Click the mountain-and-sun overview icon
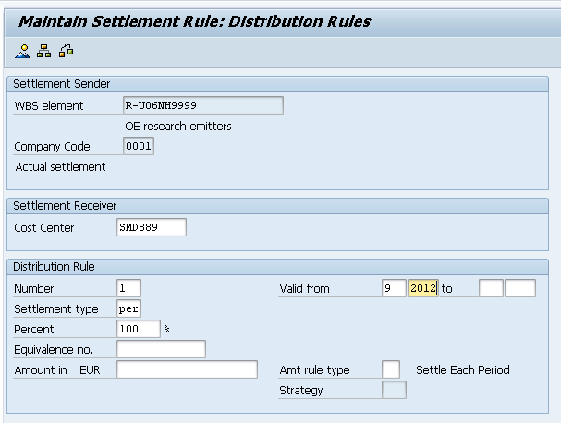The image size is (561, 423). (23, 51)
